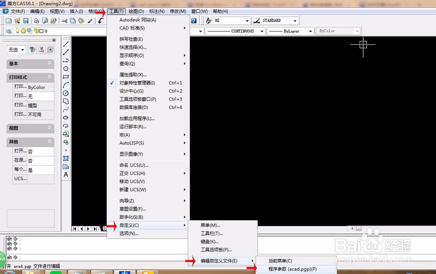Open the Modify(M) menu
436x274 pixels.
coord(178,11)
